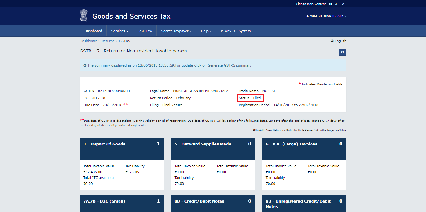Screen dimensions: 426x212
Task: Click the Dashboard breadcrumb link
Action: point(89,41)
